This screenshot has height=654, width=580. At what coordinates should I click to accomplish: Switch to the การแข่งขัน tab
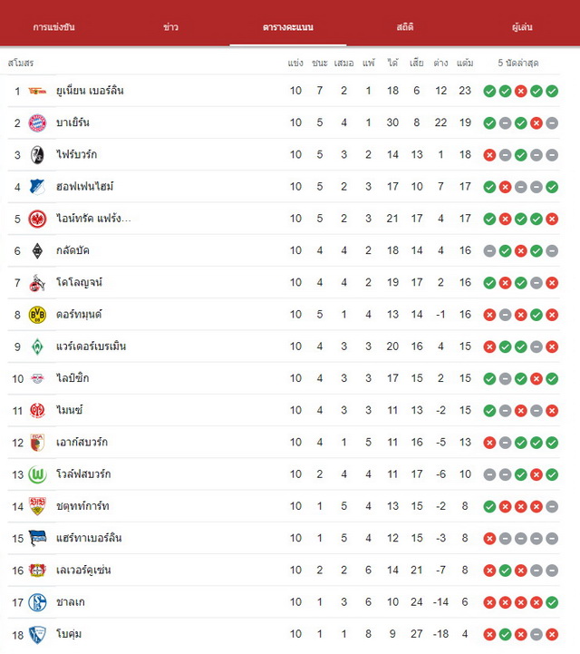pos(53,27)
